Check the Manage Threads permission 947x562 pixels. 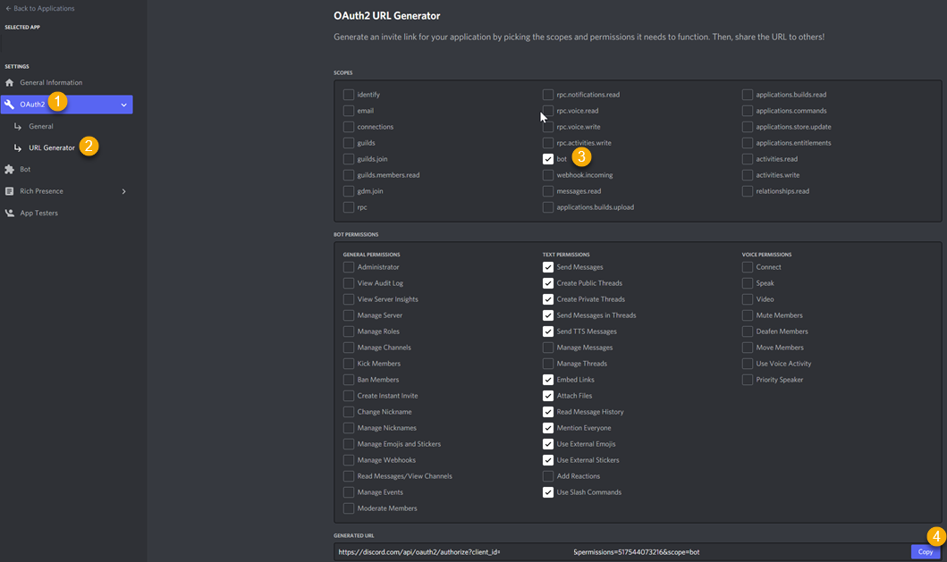548,364
